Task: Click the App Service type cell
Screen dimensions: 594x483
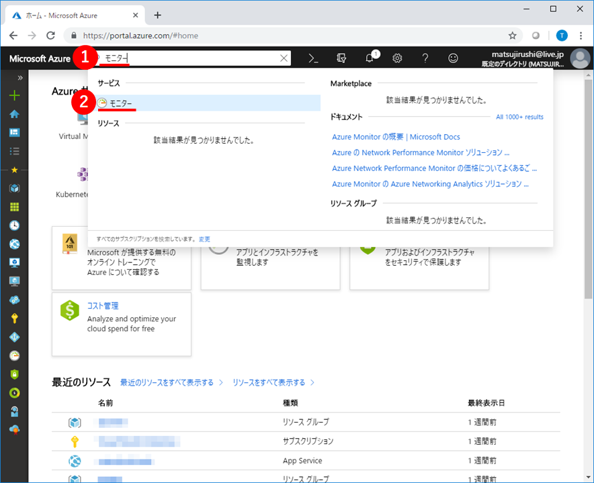Action: 302,461
